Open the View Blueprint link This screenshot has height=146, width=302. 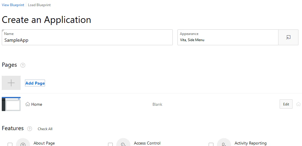pyautogui.click(x=13, y=5)
